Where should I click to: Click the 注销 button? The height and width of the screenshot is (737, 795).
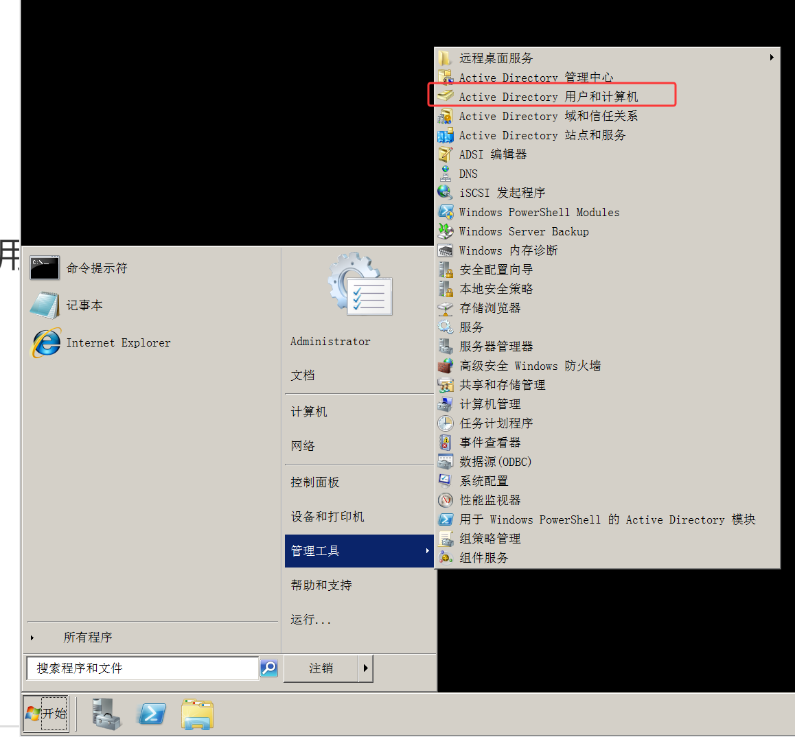coord(321,668)
